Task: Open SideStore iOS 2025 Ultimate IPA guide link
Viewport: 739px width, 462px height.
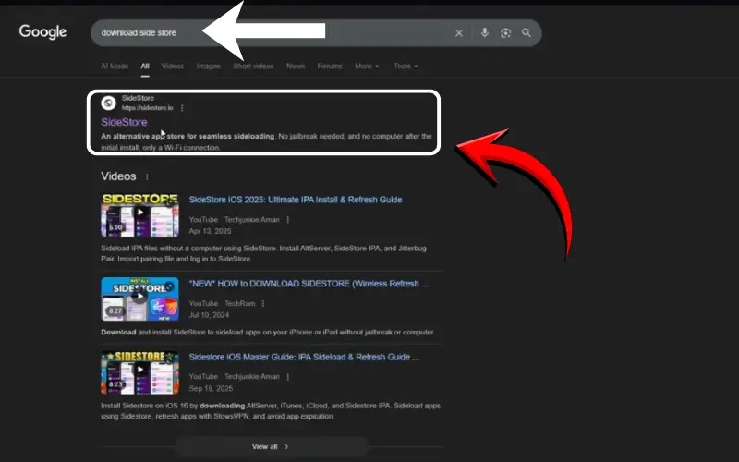Action: 295,200
